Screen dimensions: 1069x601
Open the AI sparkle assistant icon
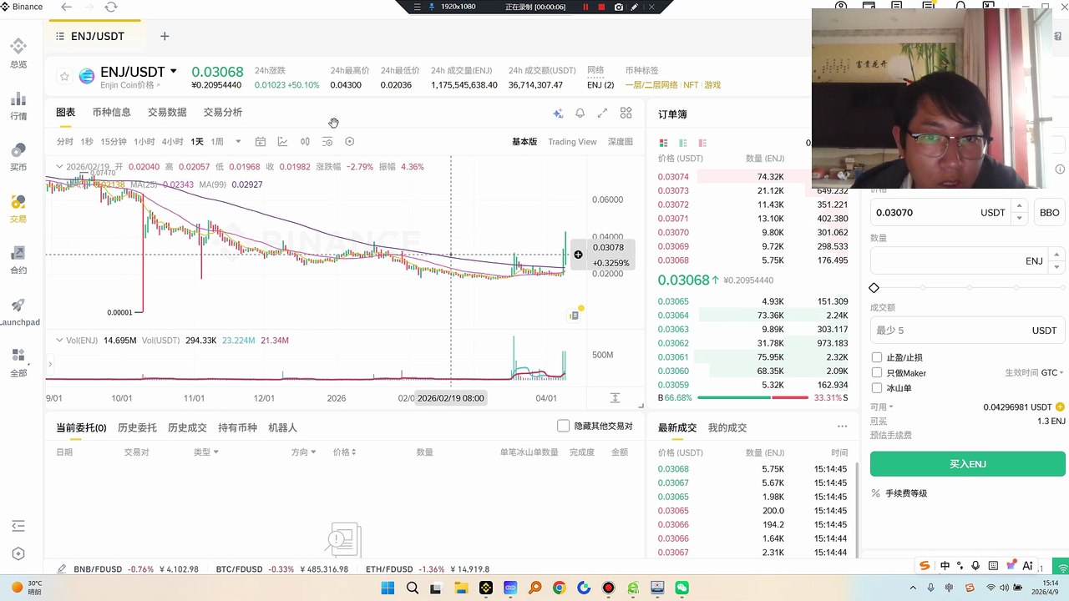[558, 114]
